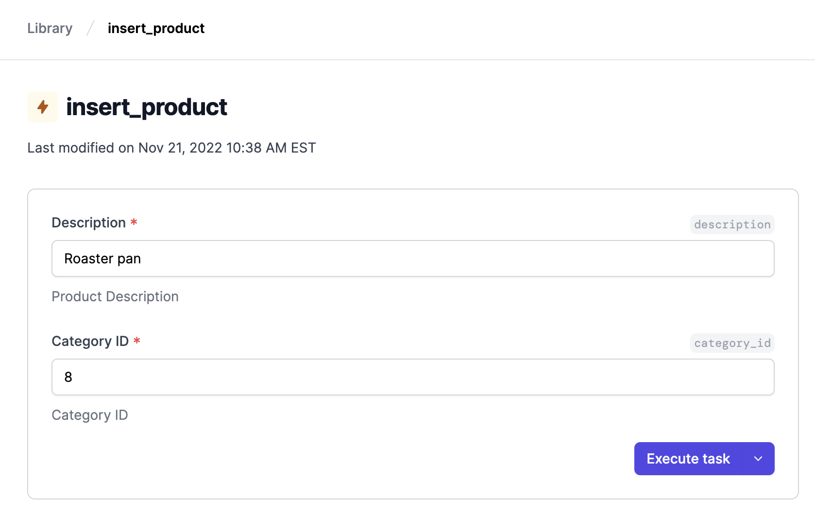Click the description parameter slug tag
This screenshot has height=516, width=815.
tap(732, 224)
